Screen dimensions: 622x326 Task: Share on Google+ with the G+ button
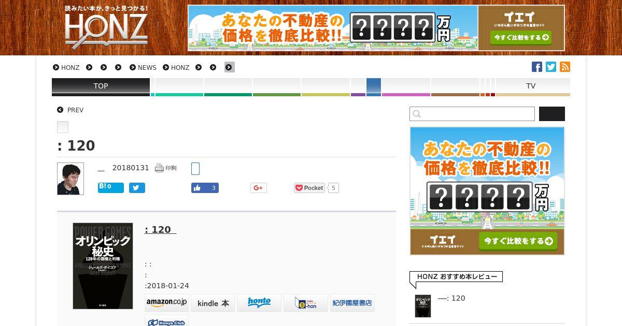pos(259,188)
